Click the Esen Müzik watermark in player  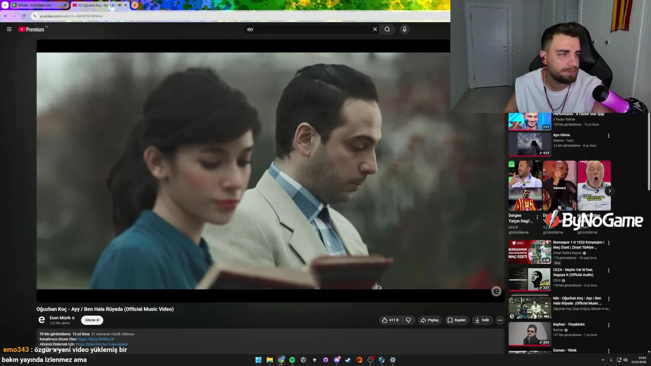(x=496, y=291)
